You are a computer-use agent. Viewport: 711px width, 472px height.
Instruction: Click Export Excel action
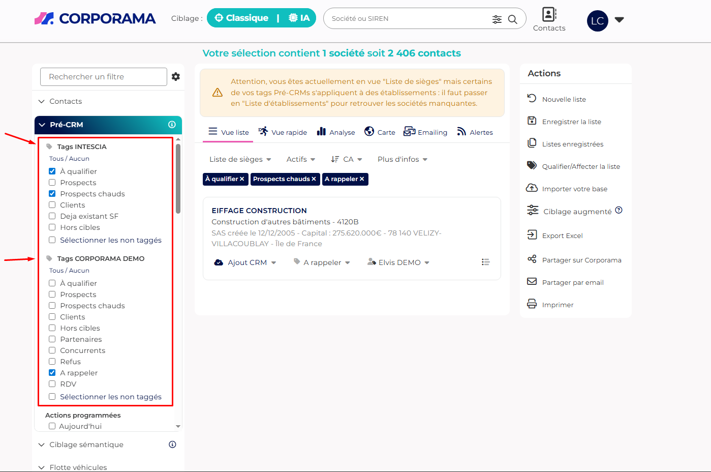(562, 235)
